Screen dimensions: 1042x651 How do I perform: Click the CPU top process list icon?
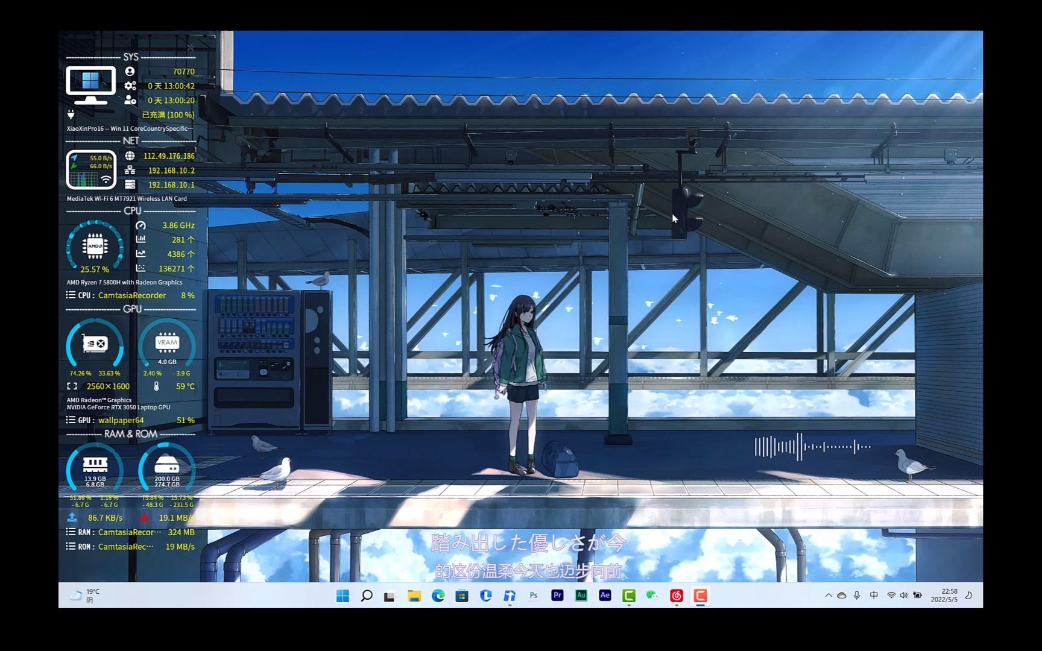click(71, 295)
